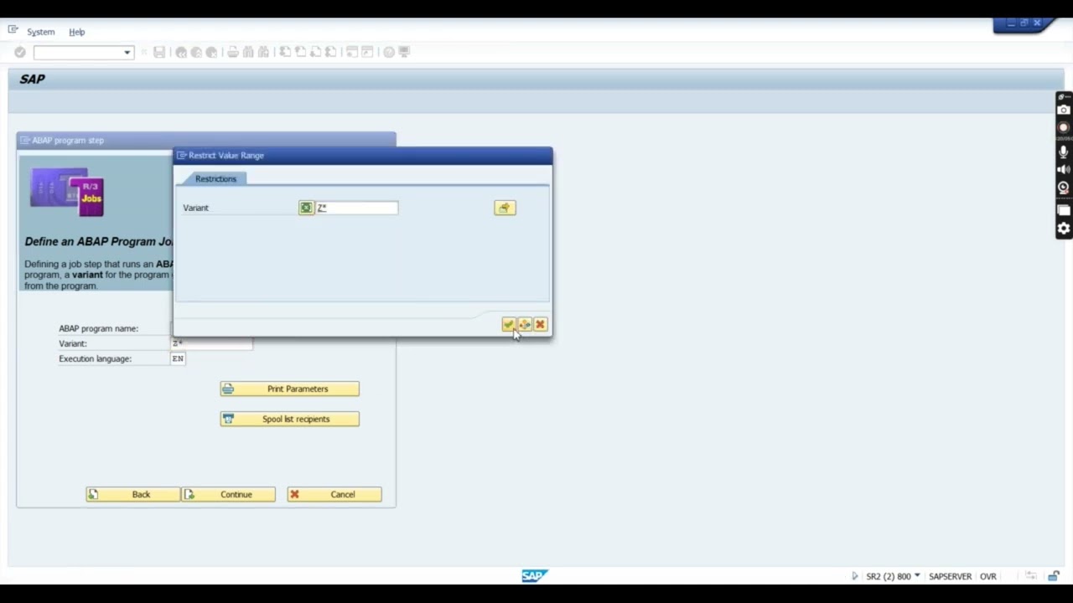Click the Previous Page toolbar icon
The image size is (1073, 603).
point(300,52)
